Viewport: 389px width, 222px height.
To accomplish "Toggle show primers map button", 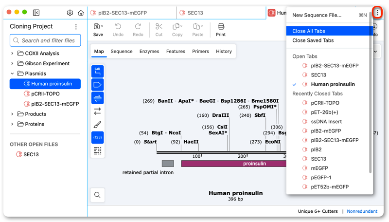I will pyautogui.click(x=98, y=98).
